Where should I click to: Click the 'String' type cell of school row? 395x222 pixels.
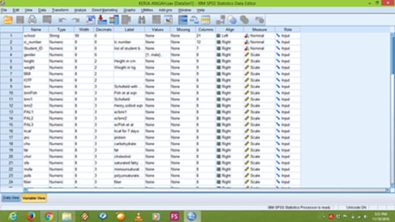tap(61, 36)
